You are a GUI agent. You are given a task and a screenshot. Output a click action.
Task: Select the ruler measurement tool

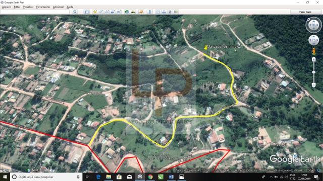click(x=150, y=12)
